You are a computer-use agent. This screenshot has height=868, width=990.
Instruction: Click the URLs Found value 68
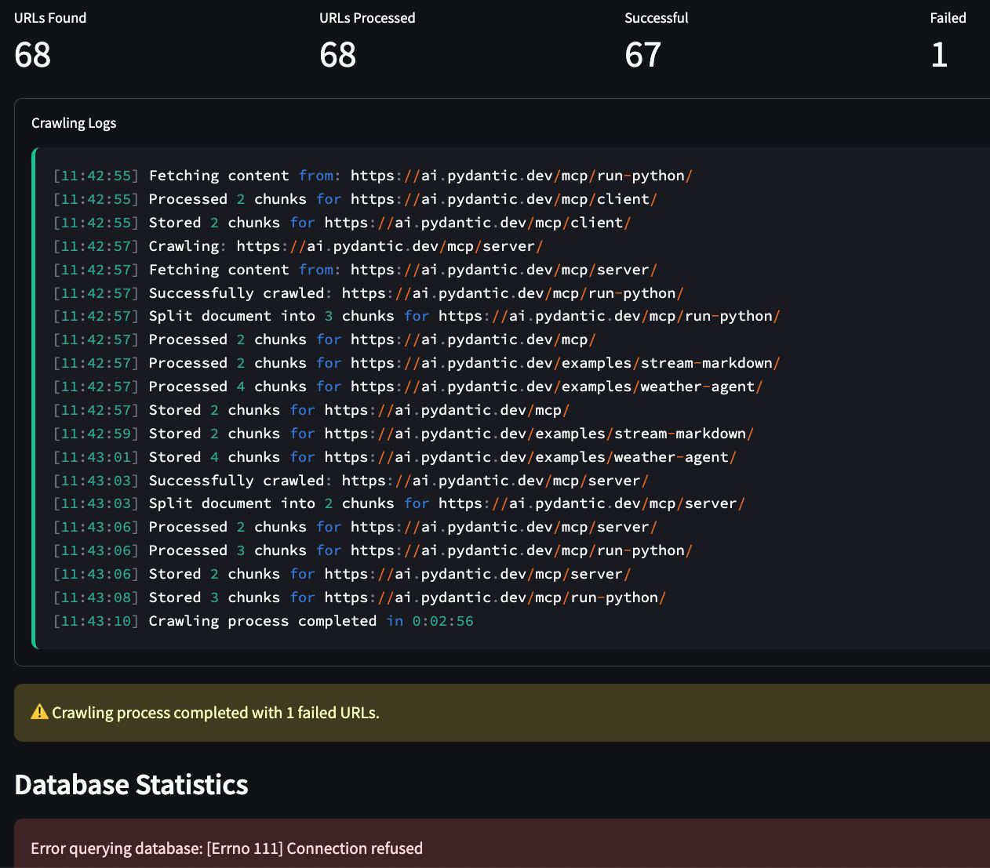pos(33,55)
